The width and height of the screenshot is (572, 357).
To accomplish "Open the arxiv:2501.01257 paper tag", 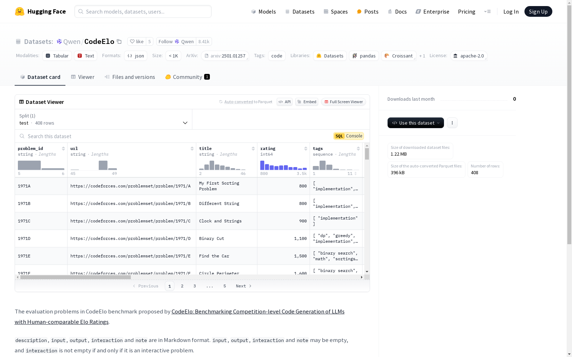I will pyautogui.click(x=225, y=56).
